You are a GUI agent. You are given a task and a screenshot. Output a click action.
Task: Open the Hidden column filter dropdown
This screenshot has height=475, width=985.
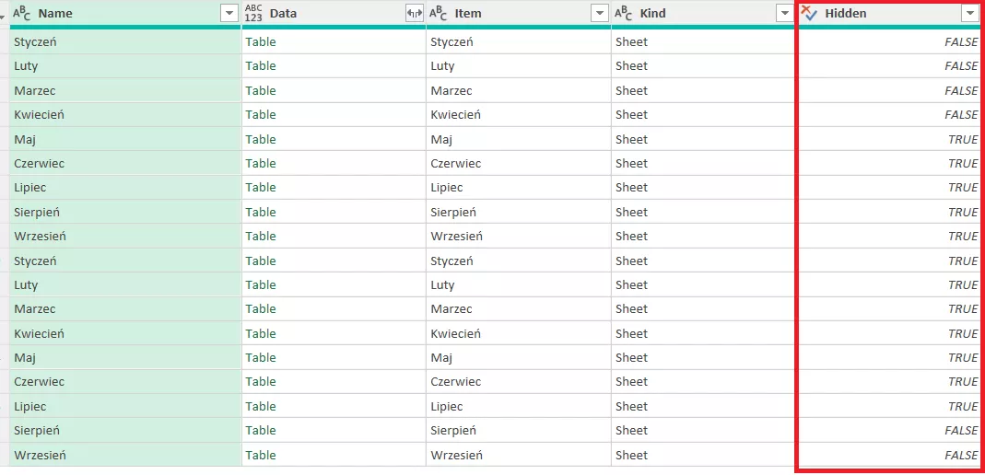[969, 14]
